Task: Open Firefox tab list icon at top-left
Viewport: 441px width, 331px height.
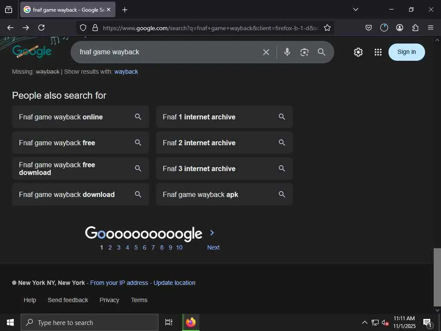Action: 9,9
